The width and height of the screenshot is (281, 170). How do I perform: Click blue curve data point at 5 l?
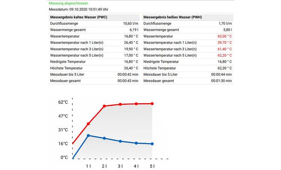(152, 144)
